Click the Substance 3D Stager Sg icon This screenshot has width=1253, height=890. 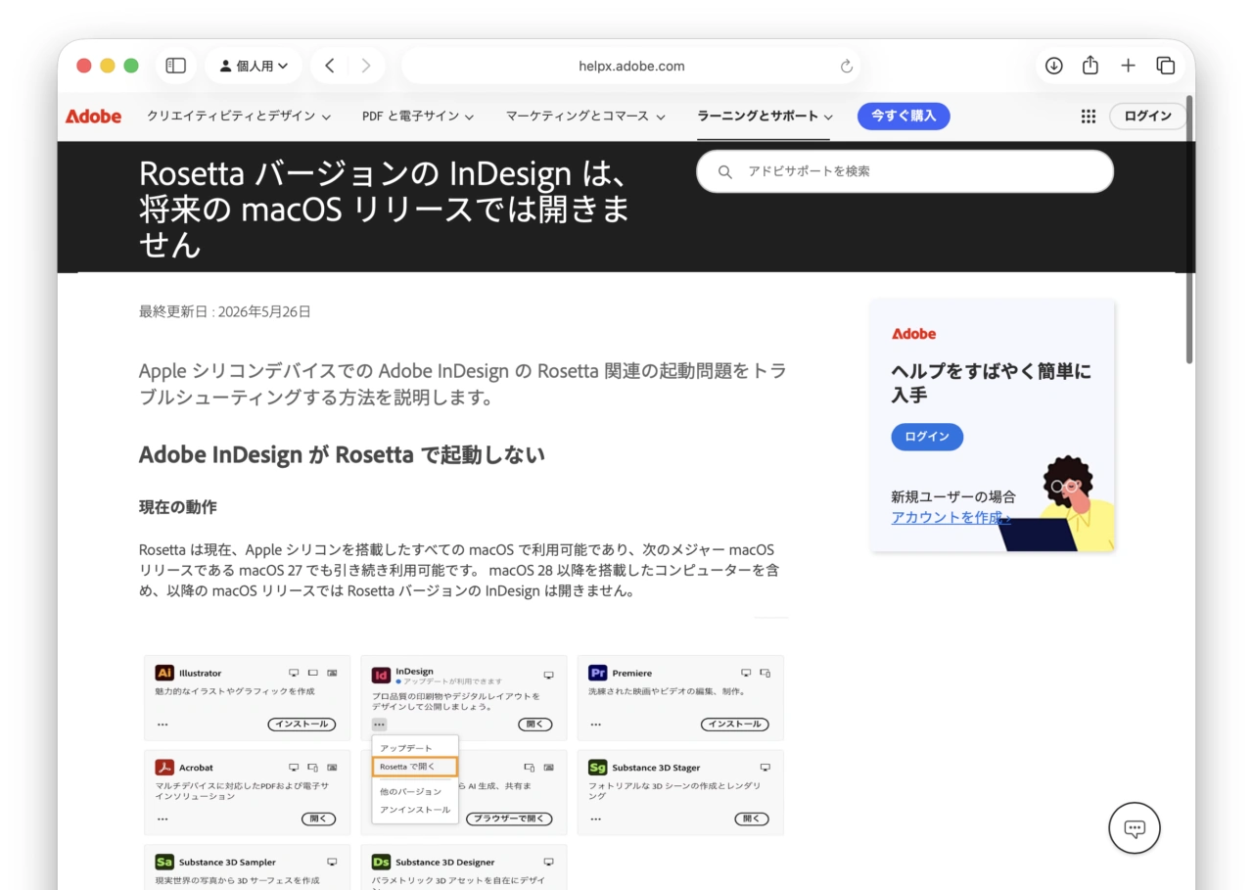[x=598, y=768]
